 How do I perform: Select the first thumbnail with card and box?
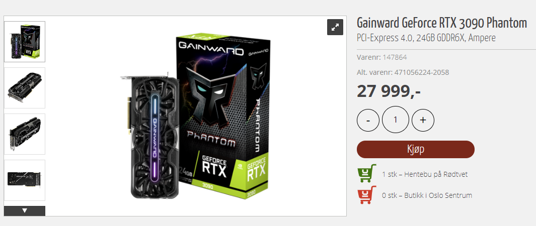[x=25, y=42]
